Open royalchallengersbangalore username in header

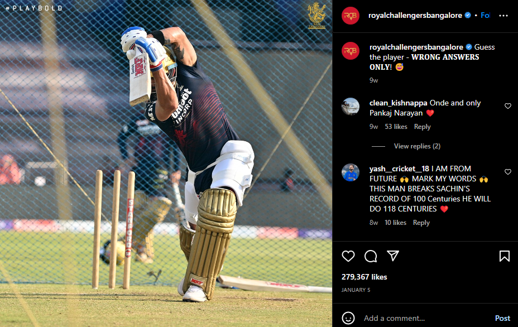coord(415,15)
